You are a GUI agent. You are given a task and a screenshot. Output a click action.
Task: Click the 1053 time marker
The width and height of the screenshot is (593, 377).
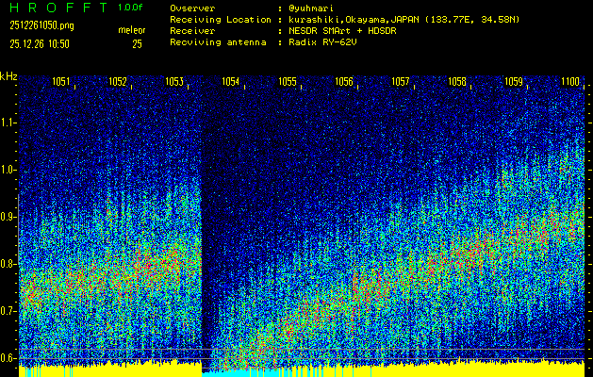pos(174,82)
